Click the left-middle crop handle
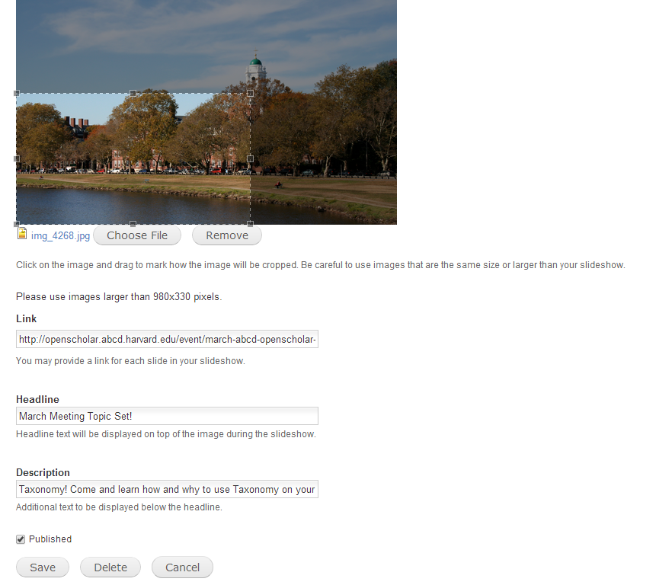 tap(17, 158)
